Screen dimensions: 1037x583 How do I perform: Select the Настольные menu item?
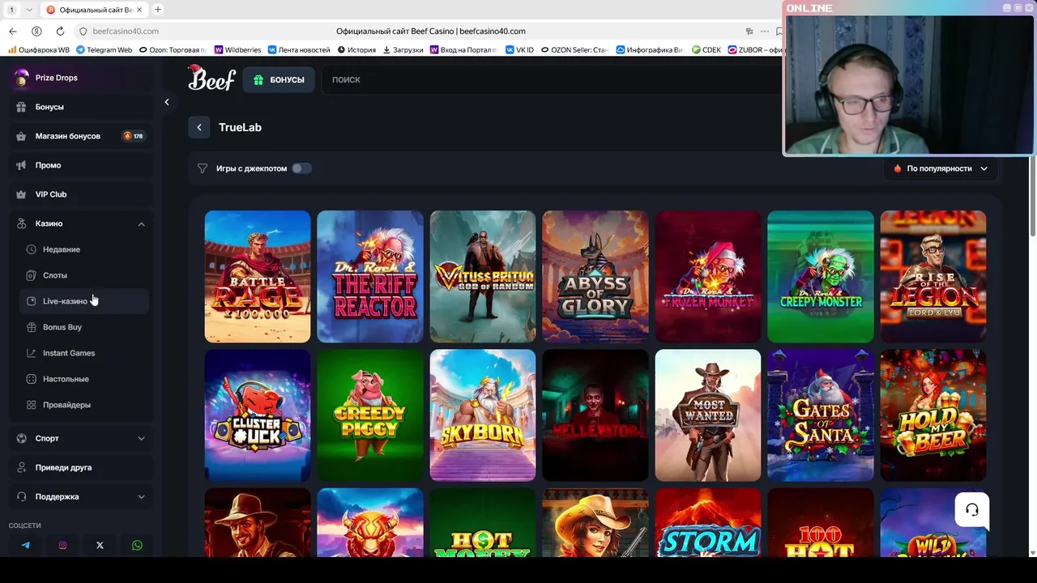(x=84, y=379)
